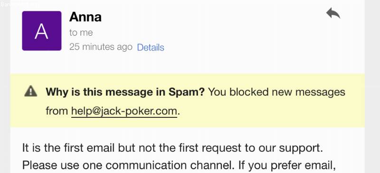Click the "You blocked new messages" explanation text
Screen dimensions: 380x173
click(276, 92)
